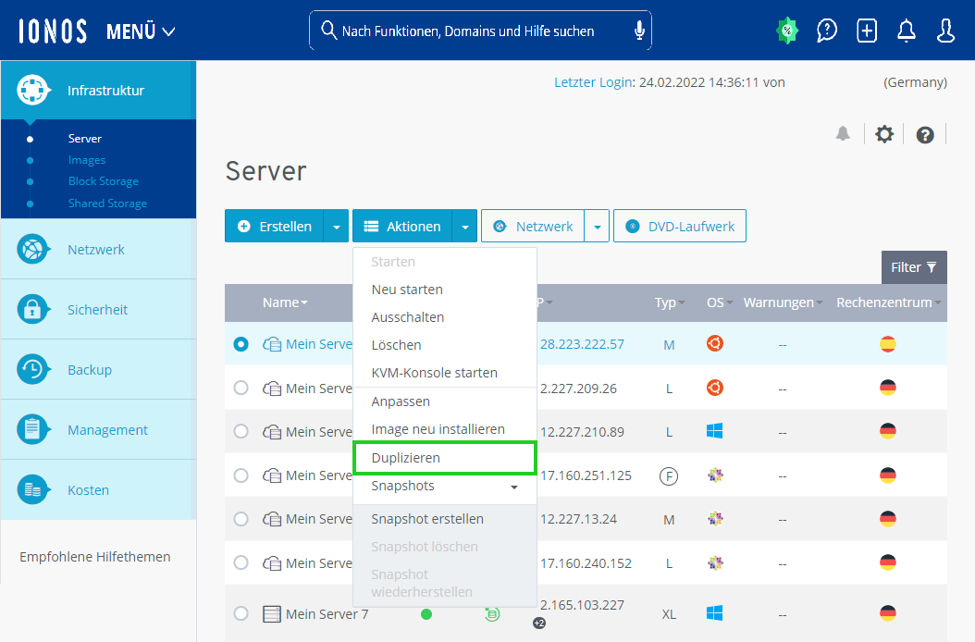Select radio button in 17.160.251.125 row
Image resolution: width=975 pixels, height=642 pixels.
coord(241,475)
